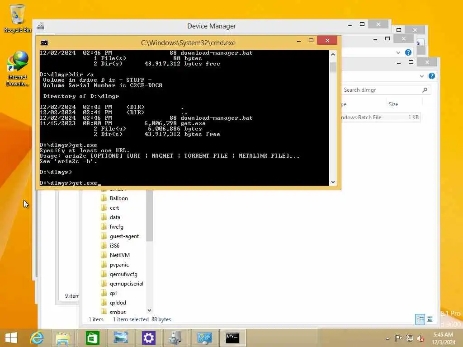Open the PC settings gear on taskbar

click(148, 338)
